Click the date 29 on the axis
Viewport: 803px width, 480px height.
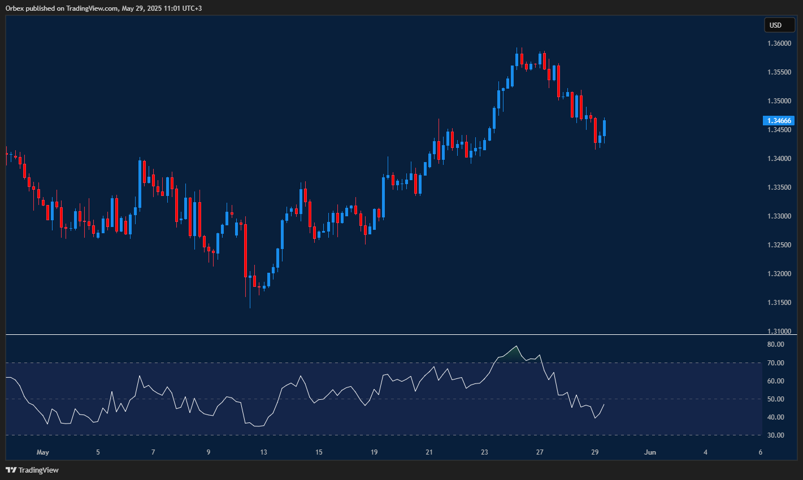pyautogui.click(x=595, y=452)
